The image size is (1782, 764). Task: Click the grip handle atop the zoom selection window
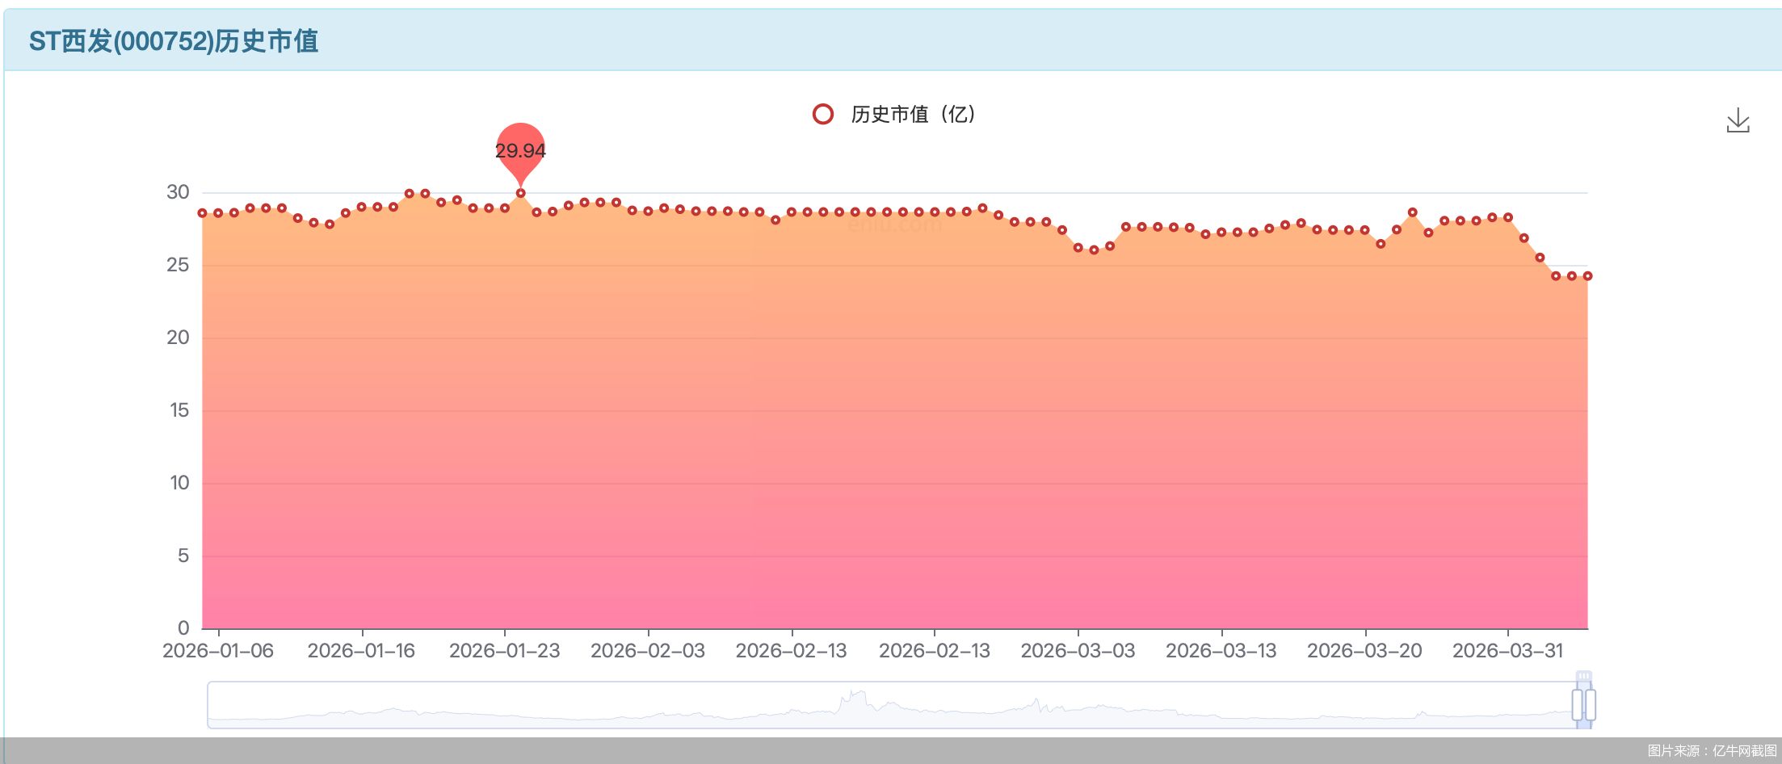[x=1584, y=676]
